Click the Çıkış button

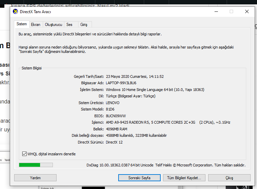(x=229, y=178)
